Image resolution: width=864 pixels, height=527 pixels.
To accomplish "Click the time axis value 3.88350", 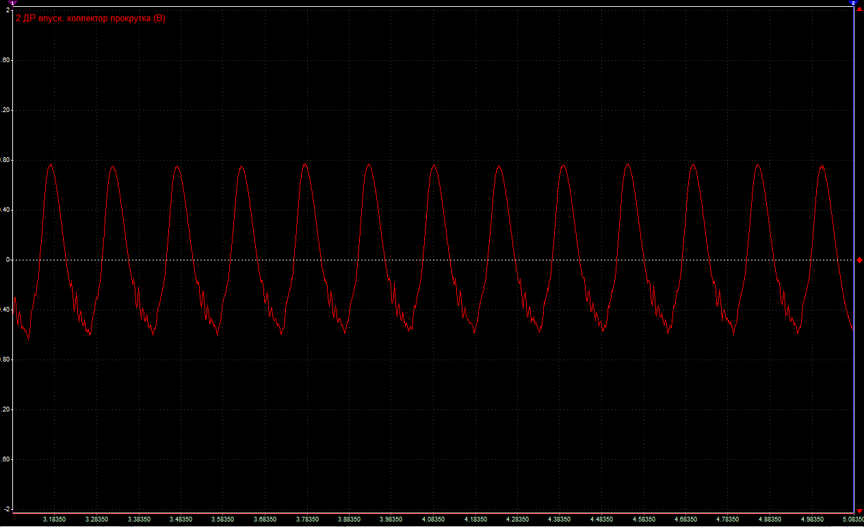I will pyautogui.click(x=349, y=519).
